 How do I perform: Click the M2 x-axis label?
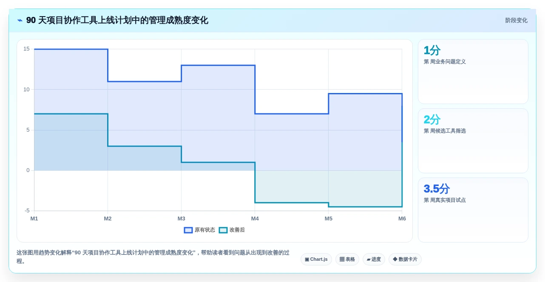[108, 219]
